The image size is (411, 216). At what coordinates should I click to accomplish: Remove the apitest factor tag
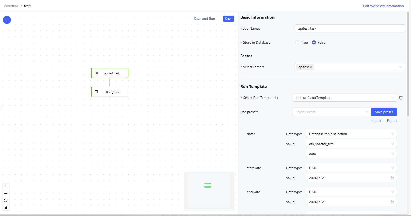click(311, 67)
